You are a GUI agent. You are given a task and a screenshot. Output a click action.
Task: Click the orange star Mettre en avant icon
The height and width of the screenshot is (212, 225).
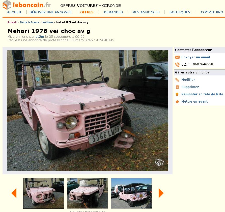(177, 102)
